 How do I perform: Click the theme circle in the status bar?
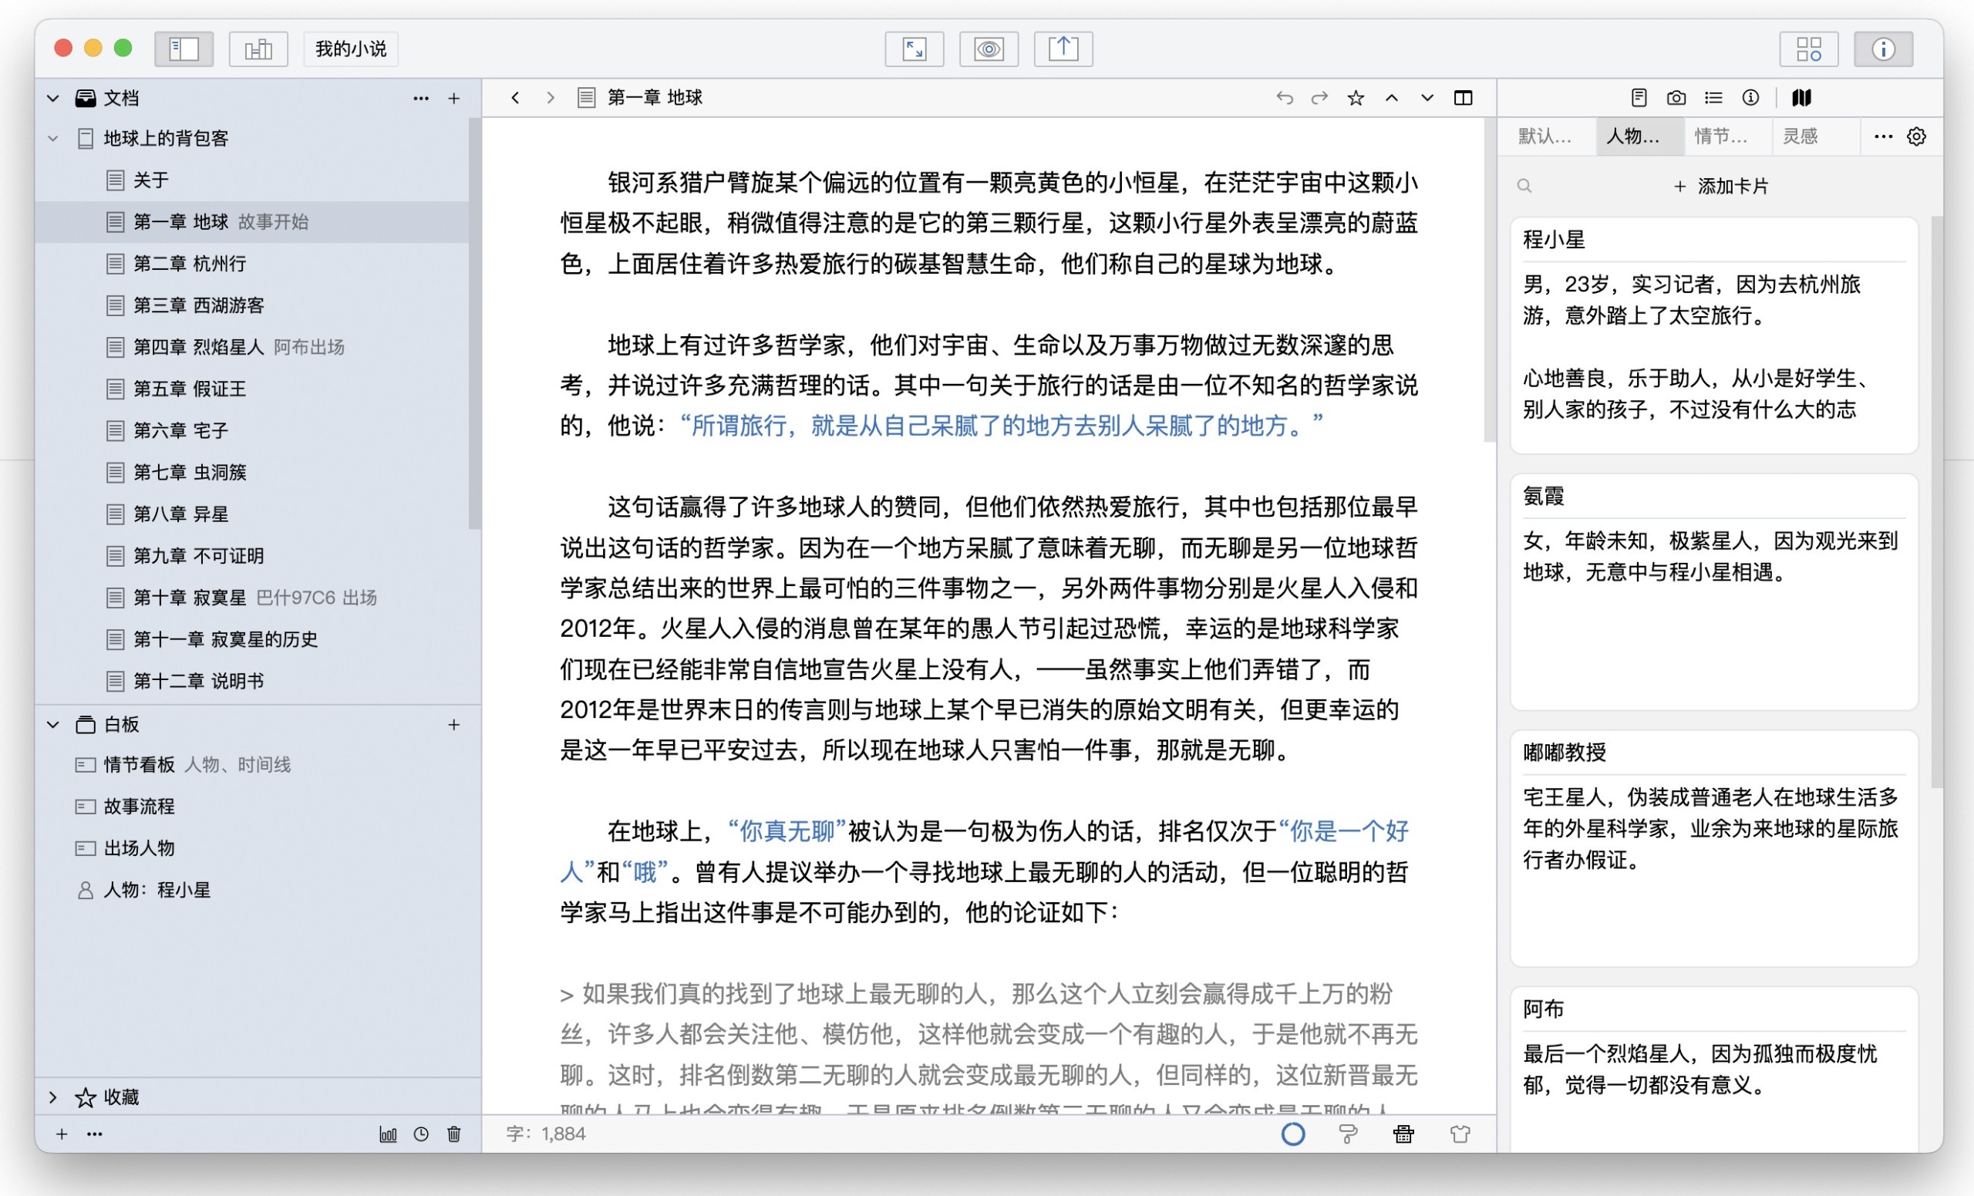[x=1292, y=1134]
